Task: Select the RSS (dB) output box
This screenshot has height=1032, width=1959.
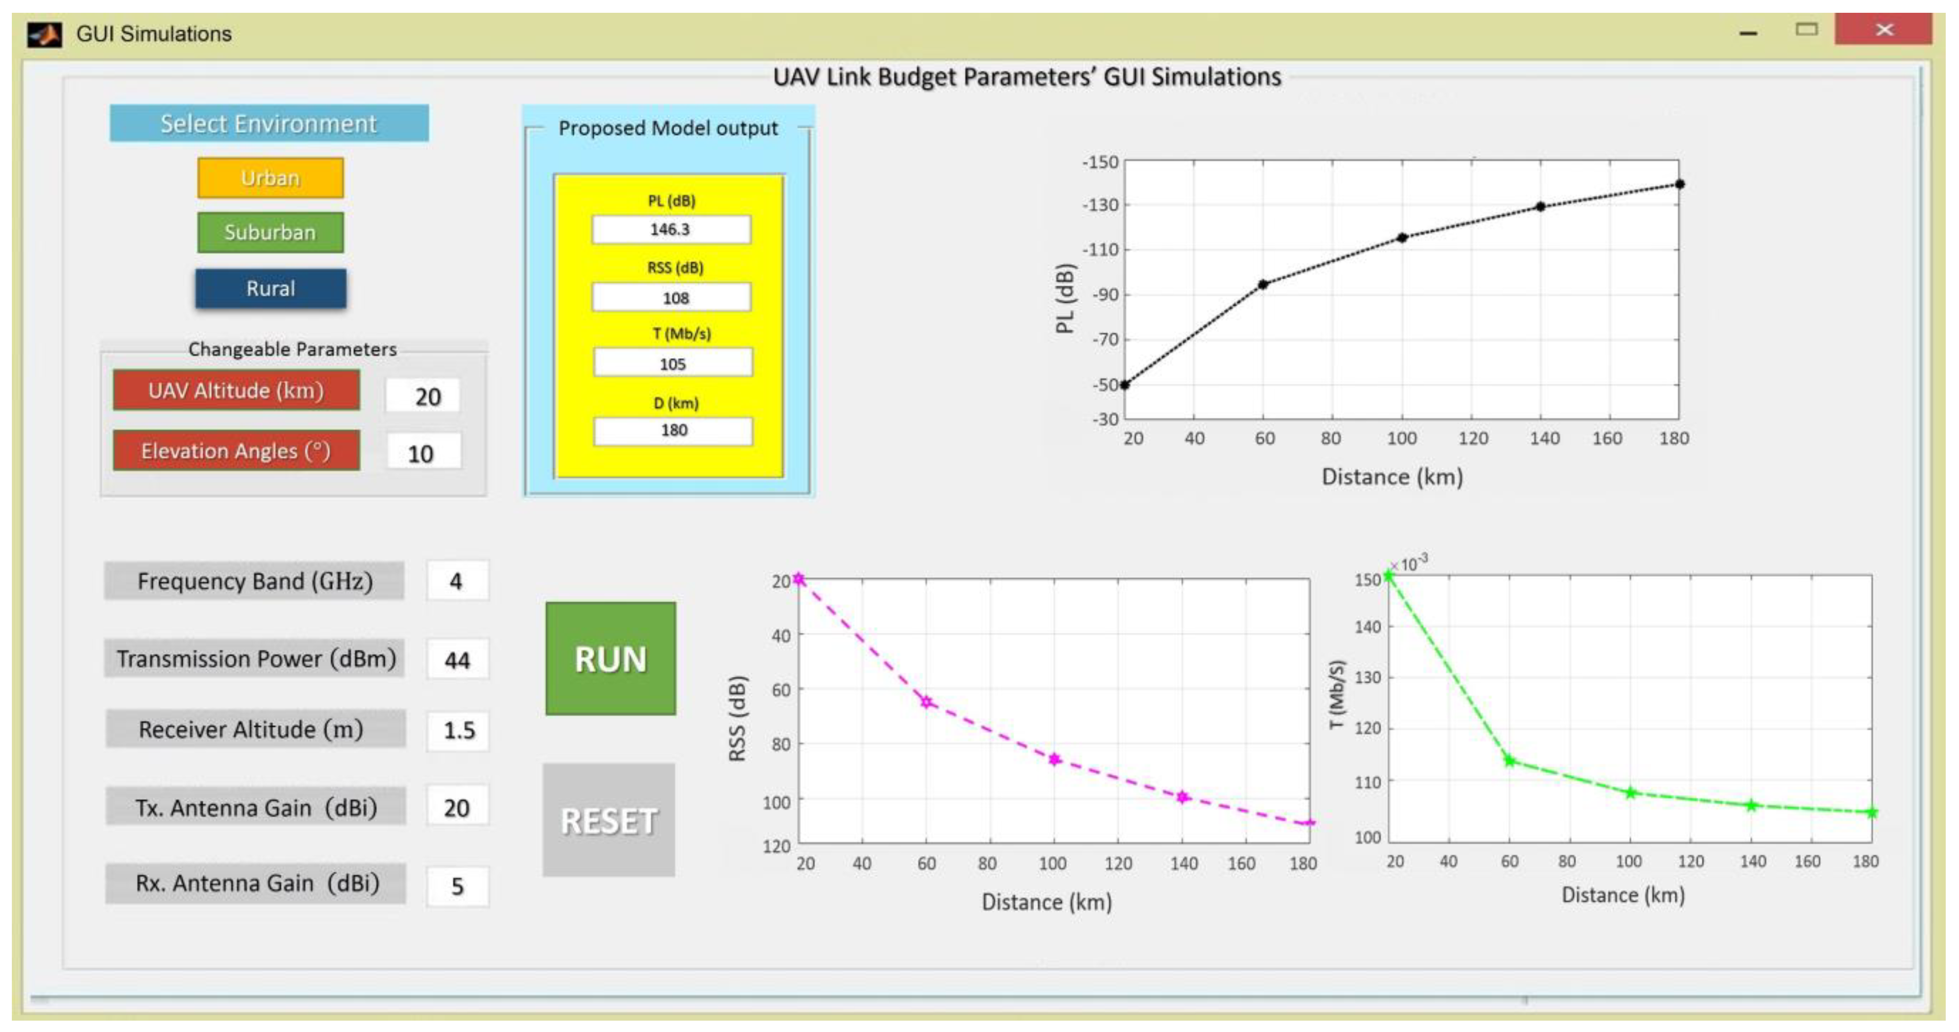Action: (x=671, y=297)
